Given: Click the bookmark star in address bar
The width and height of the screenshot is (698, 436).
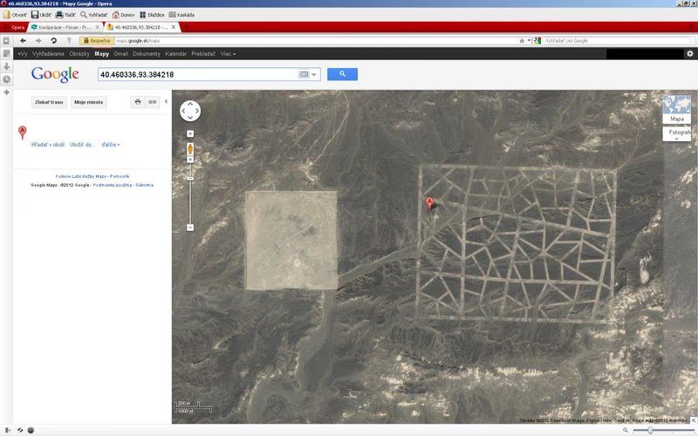Looking at the screenshot, I should (x=520, y=40).
